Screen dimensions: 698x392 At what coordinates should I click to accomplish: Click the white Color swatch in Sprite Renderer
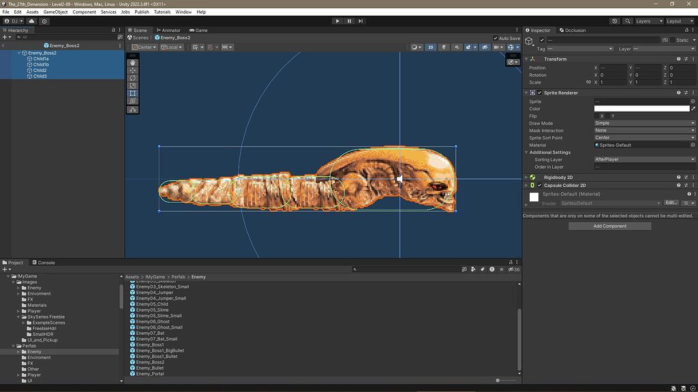[x=642, y=108]
